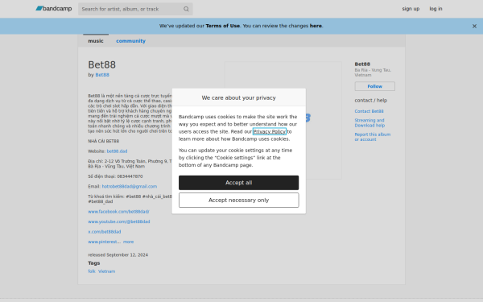Switch to the community tab
This screenshot has height=302, width=483.
coord(130,41)
